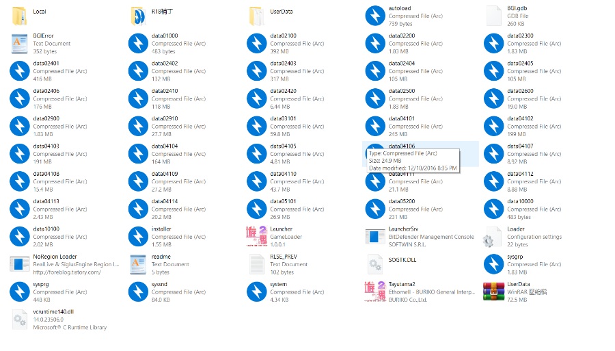Image resolution: width=615 pixels, height=351 pixels.
Task: Click the file name data02402
Action: coord(165,63)
